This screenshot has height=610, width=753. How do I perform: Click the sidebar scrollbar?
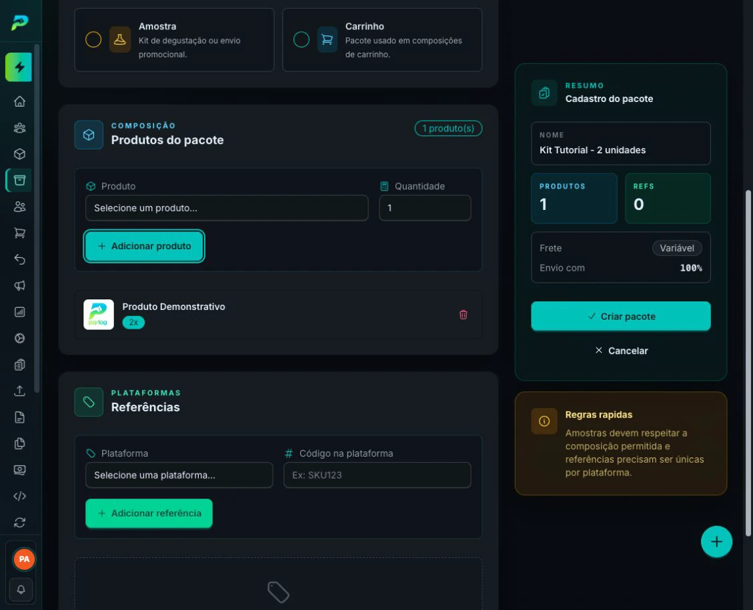[x=37, y=219]
